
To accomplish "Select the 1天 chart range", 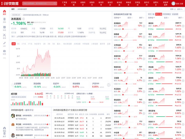I will tap(14, 44).
